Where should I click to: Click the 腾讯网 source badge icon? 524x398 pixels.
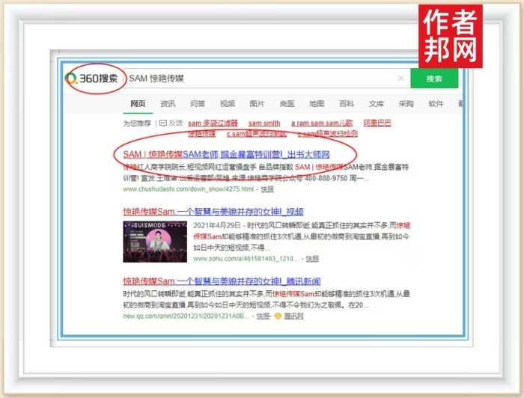point(278,316)
